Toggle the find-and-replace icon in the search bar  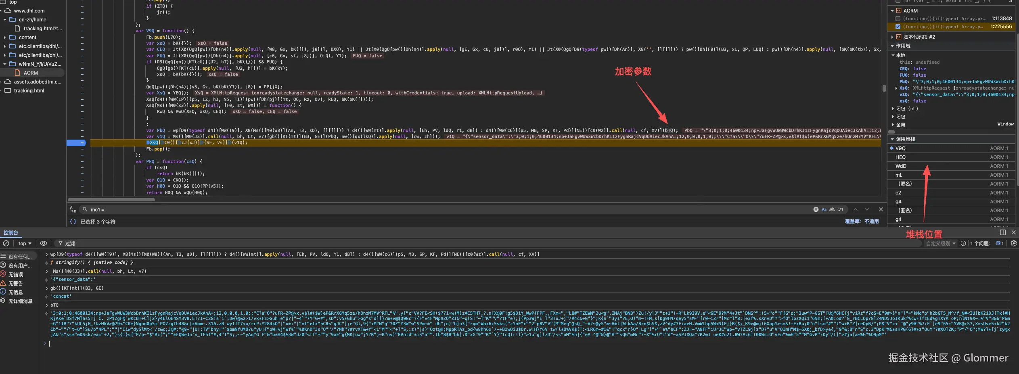point(73,209)
